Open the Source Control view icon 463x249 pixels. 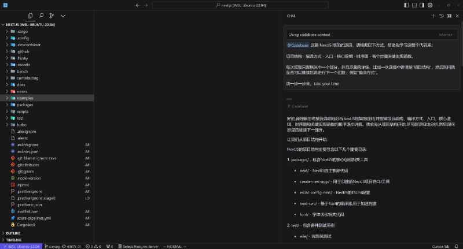[x=52, y=16]
